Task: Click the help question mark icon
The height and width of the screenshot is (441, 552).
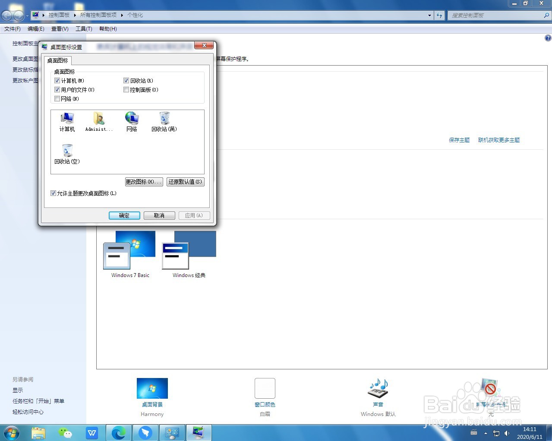Action: (x=548, y=38)
